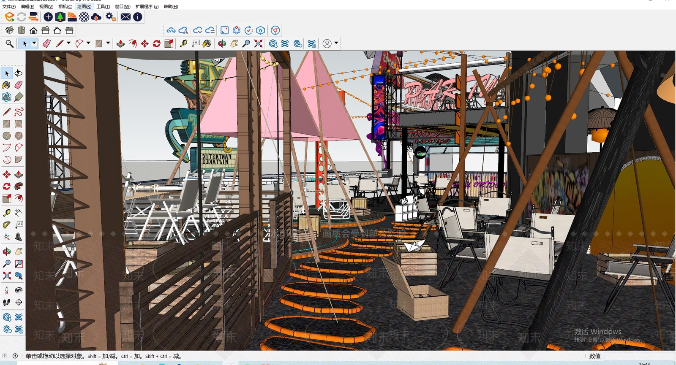The width and height of the screenshot is (676, 365).
Task: Open the 扩展程序 extensions menu
Action: (147, 6)
